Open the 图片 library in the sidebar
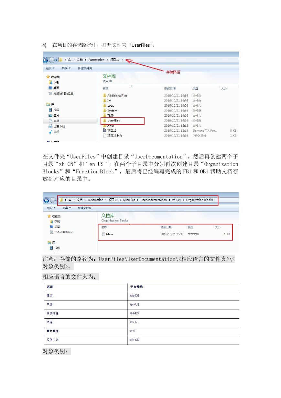 (54, 115)
